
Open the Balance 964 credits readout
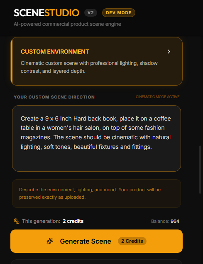tap(165, 221)
